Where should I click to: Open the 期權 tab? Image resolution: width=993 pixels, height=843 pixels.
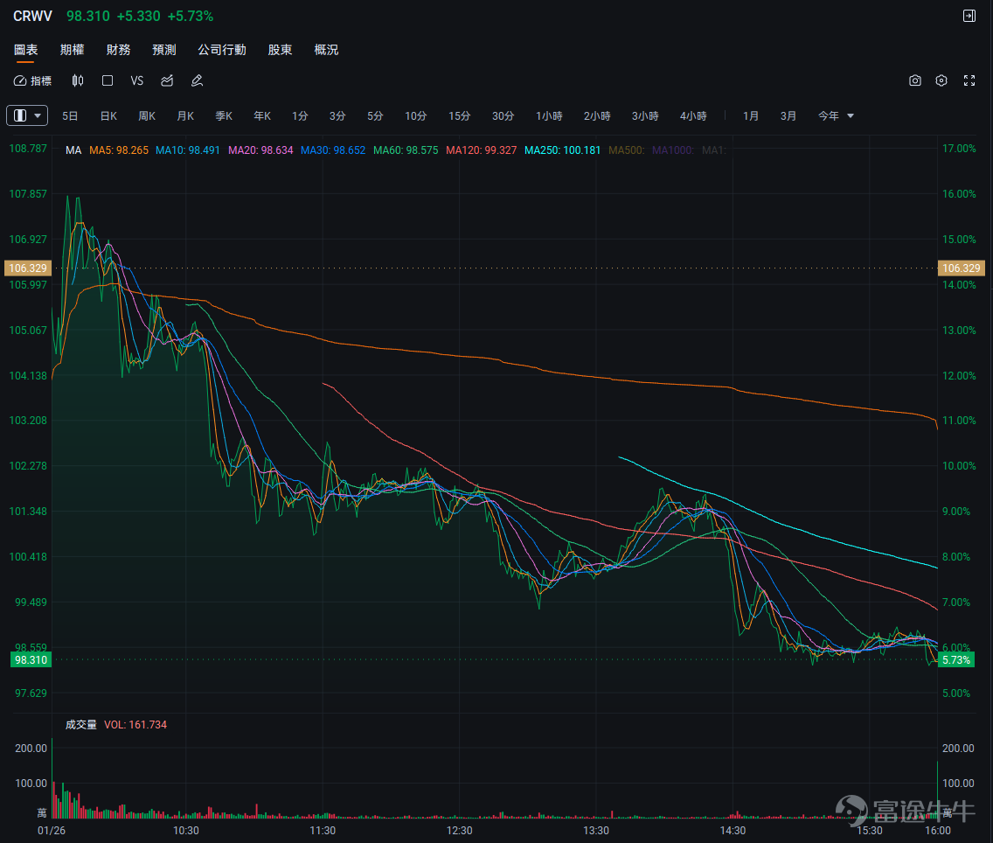(73, 49)
